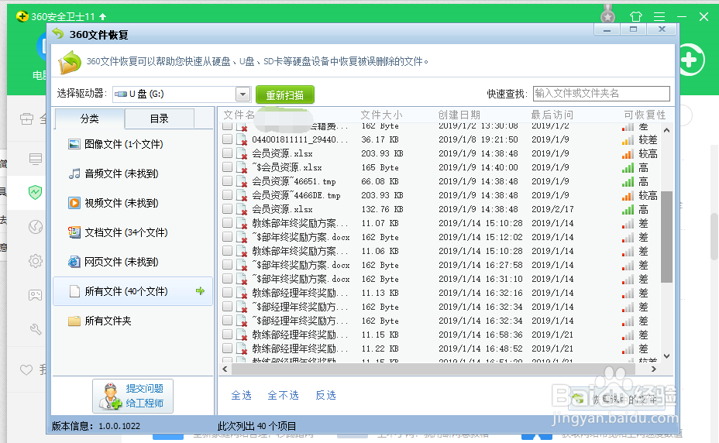Viewport: 719px width, 443px height.
Task: Check the box for ~$会员资源.xlsx 165 Byte
Action: (227, 167)
